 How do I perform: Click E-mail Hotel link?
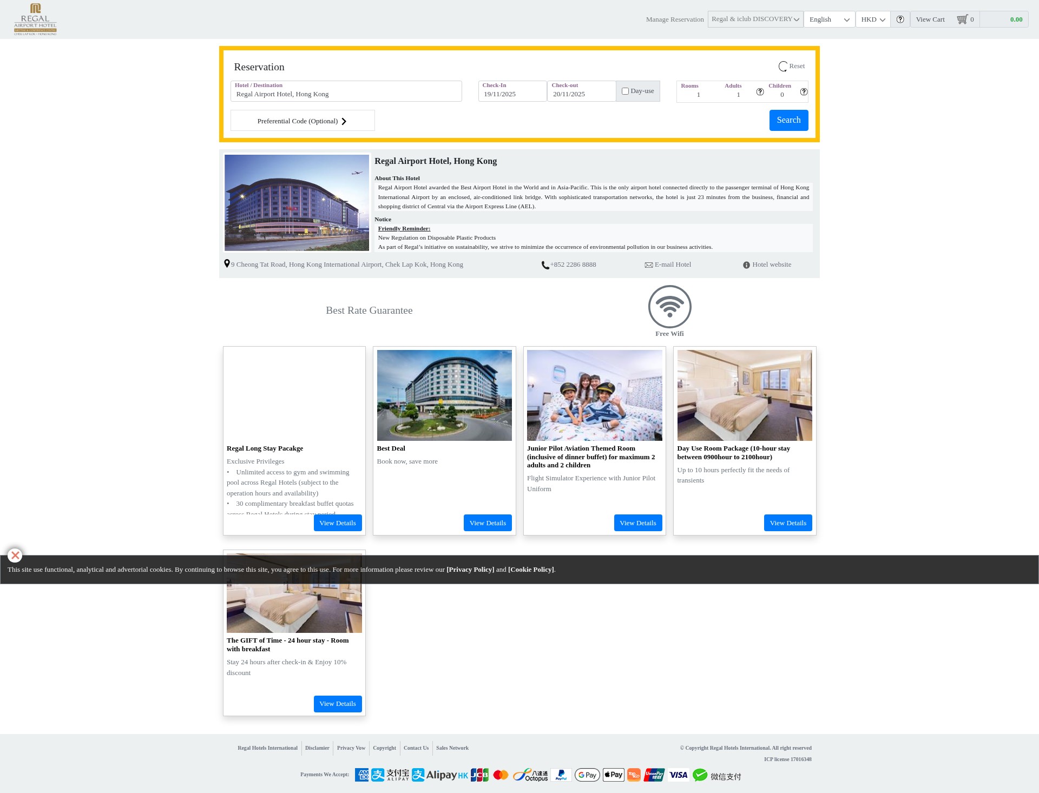(673, 265)
